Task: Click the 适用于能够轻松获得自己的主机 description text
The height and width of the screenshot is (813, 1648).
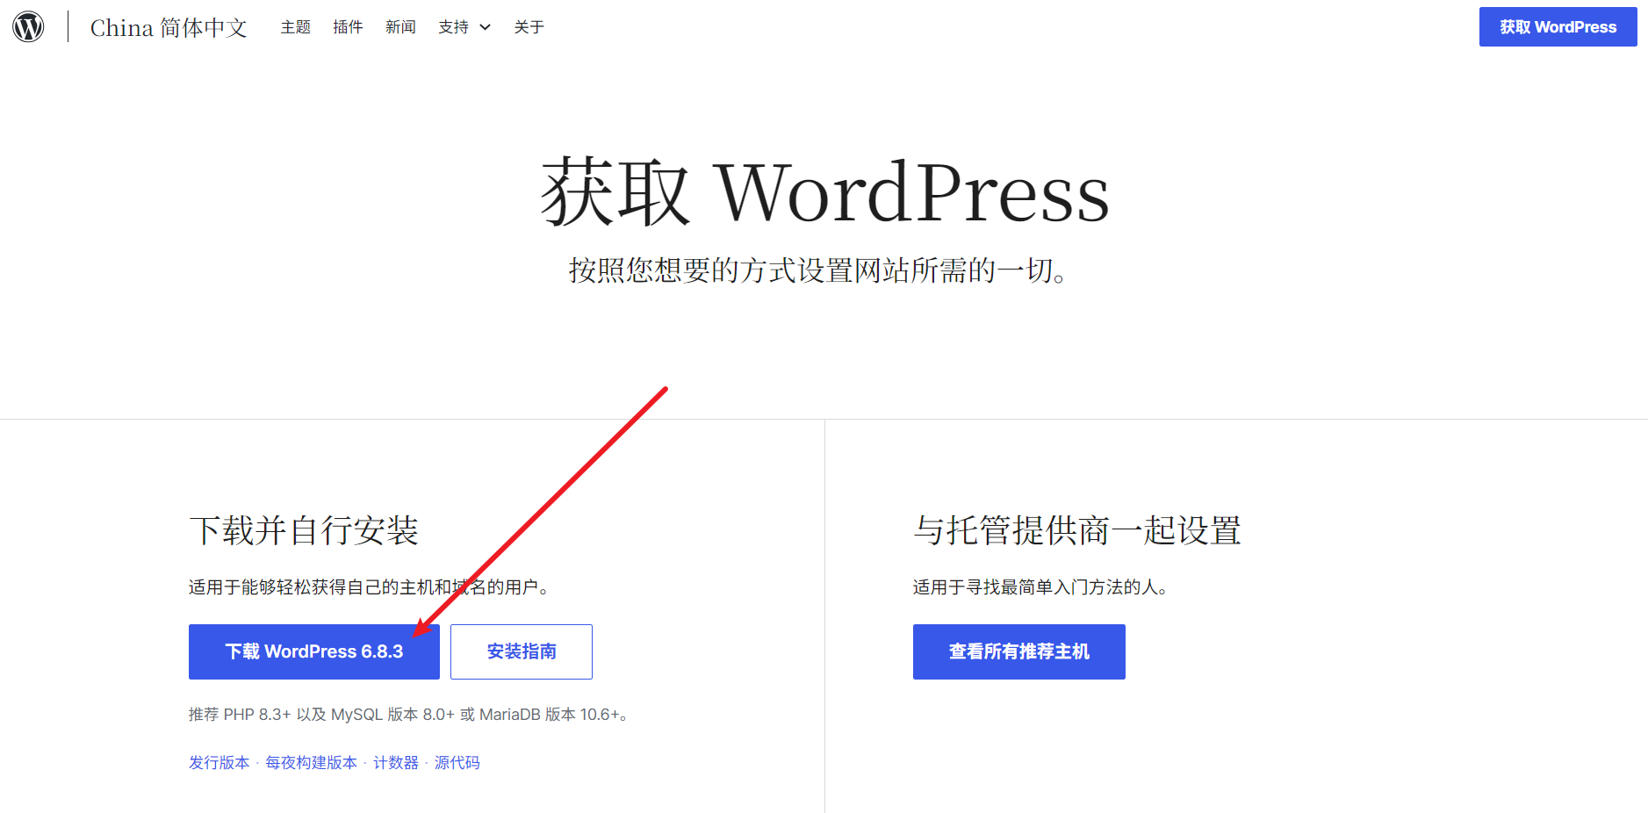Action: point(370,587)
